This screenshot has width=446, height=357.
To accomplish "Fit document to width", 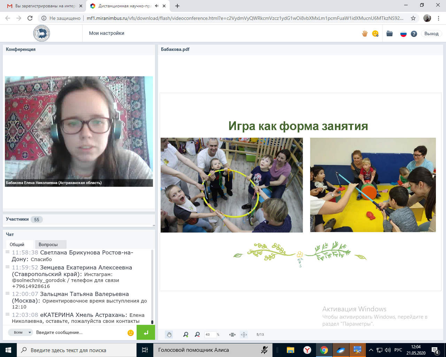I will 232,334.
